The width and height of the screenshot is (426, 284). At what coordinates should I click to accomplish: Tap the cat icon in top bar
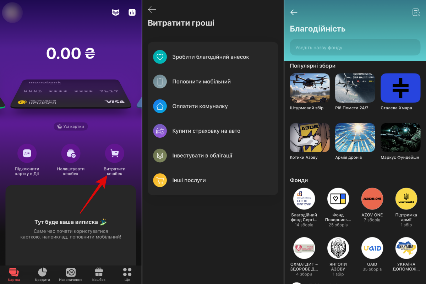(x=116, y=12)
